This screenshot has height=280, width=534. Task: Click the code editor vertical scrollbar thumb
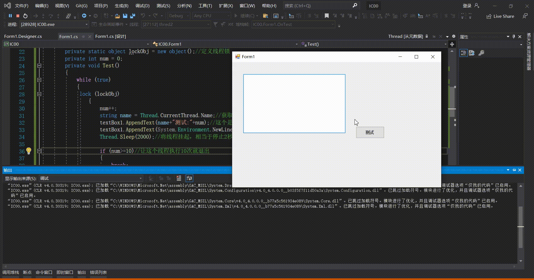click(452, 102)
